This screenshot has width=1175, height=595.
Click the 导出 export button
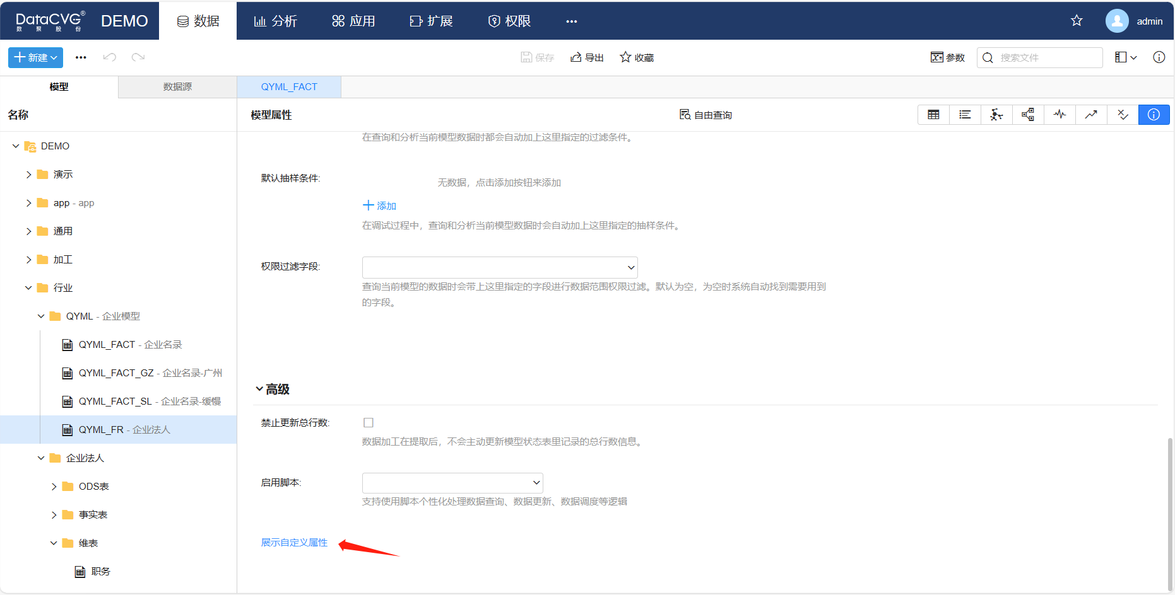587,57
